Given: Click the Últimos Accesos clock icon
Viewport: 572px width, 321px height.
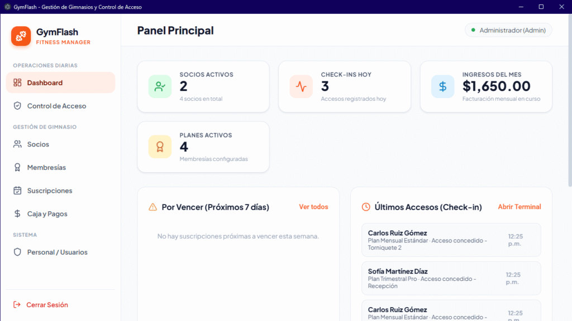Looking at the screenshot, I should click(366, 207).
